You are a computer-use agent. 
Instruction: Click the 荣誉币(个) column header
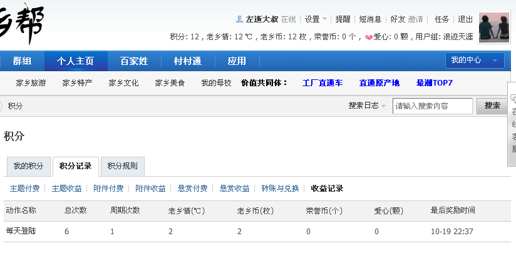(x=324, y=210)
